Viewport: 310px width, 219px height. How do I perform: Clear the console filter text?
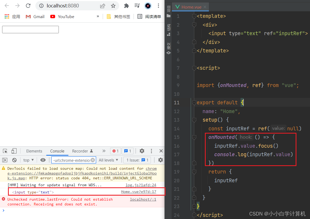click(x=93, y=160)
